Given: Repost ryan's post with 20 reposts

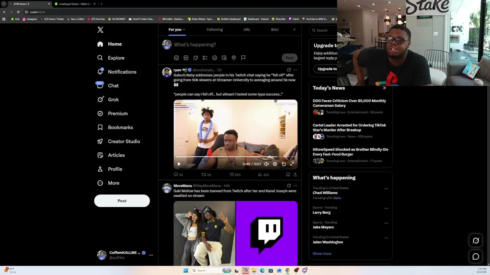Looking at the screenshot, I should tap(206, 175).
